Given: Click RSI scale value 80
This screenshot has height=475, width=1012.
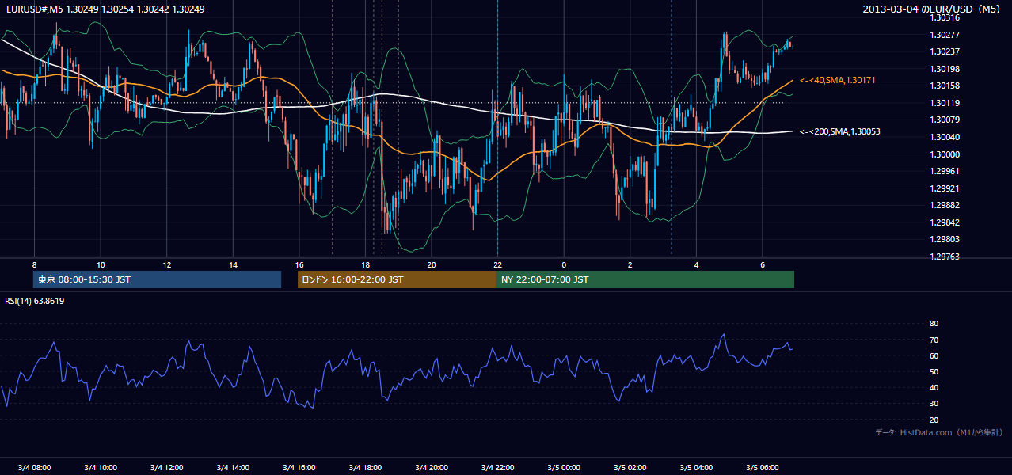Looking at the screenshot, I should click(934, 324).
